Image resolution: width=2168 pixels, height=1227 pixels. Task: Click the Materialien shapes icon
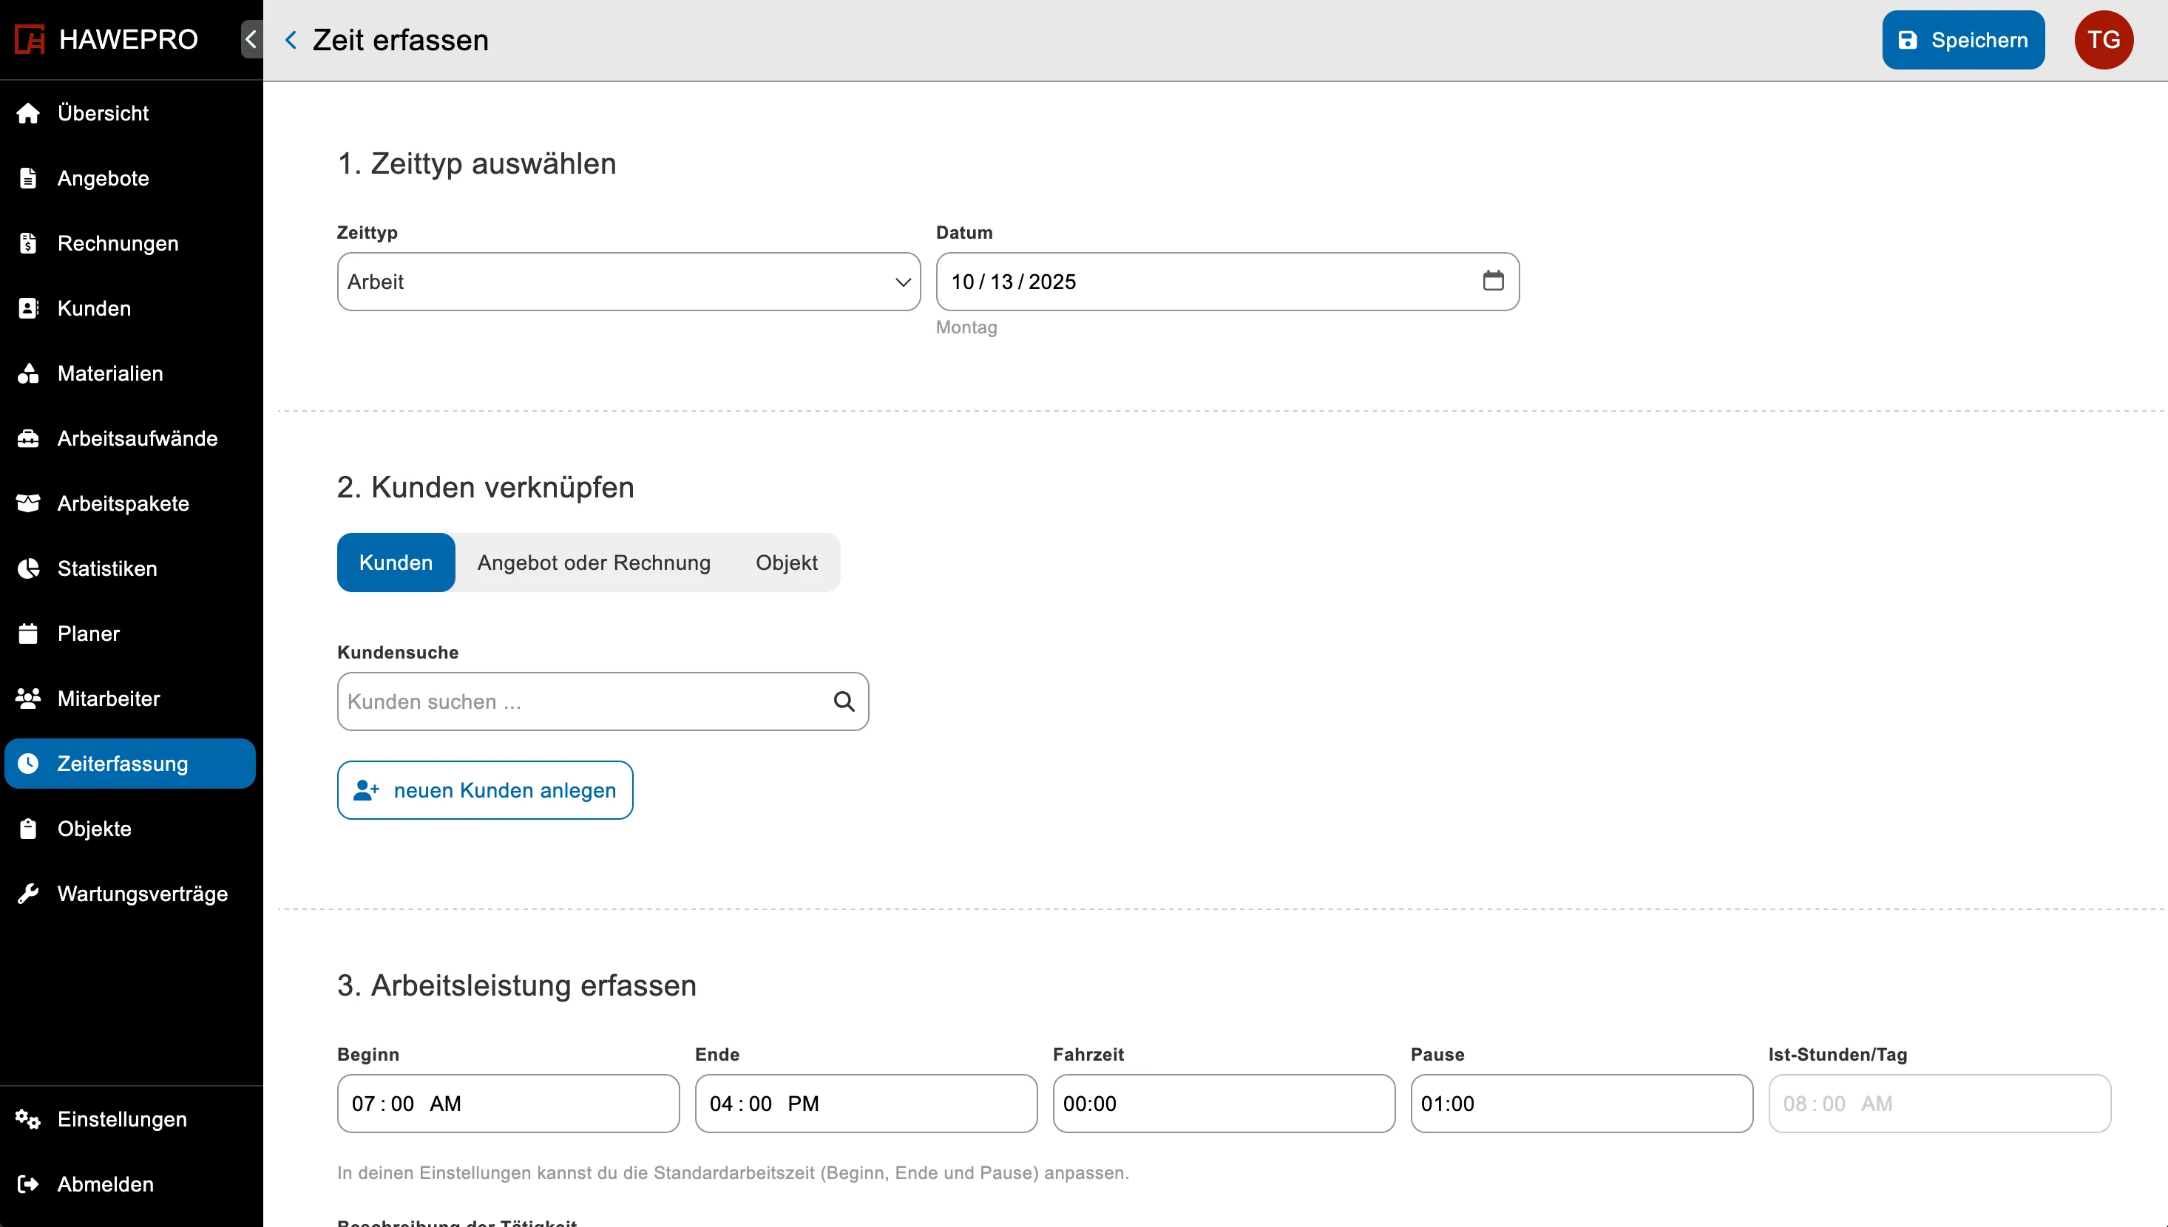28,373
